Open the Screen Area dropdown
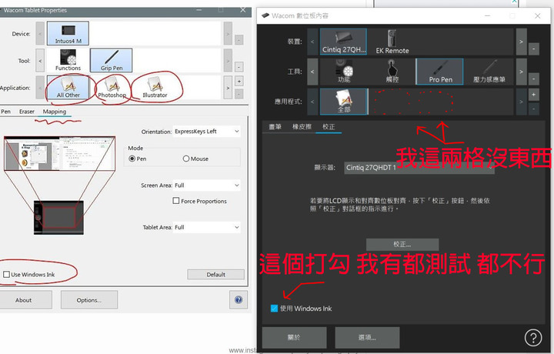The height and width of the screenshot is (354, 554). point(207,185)
